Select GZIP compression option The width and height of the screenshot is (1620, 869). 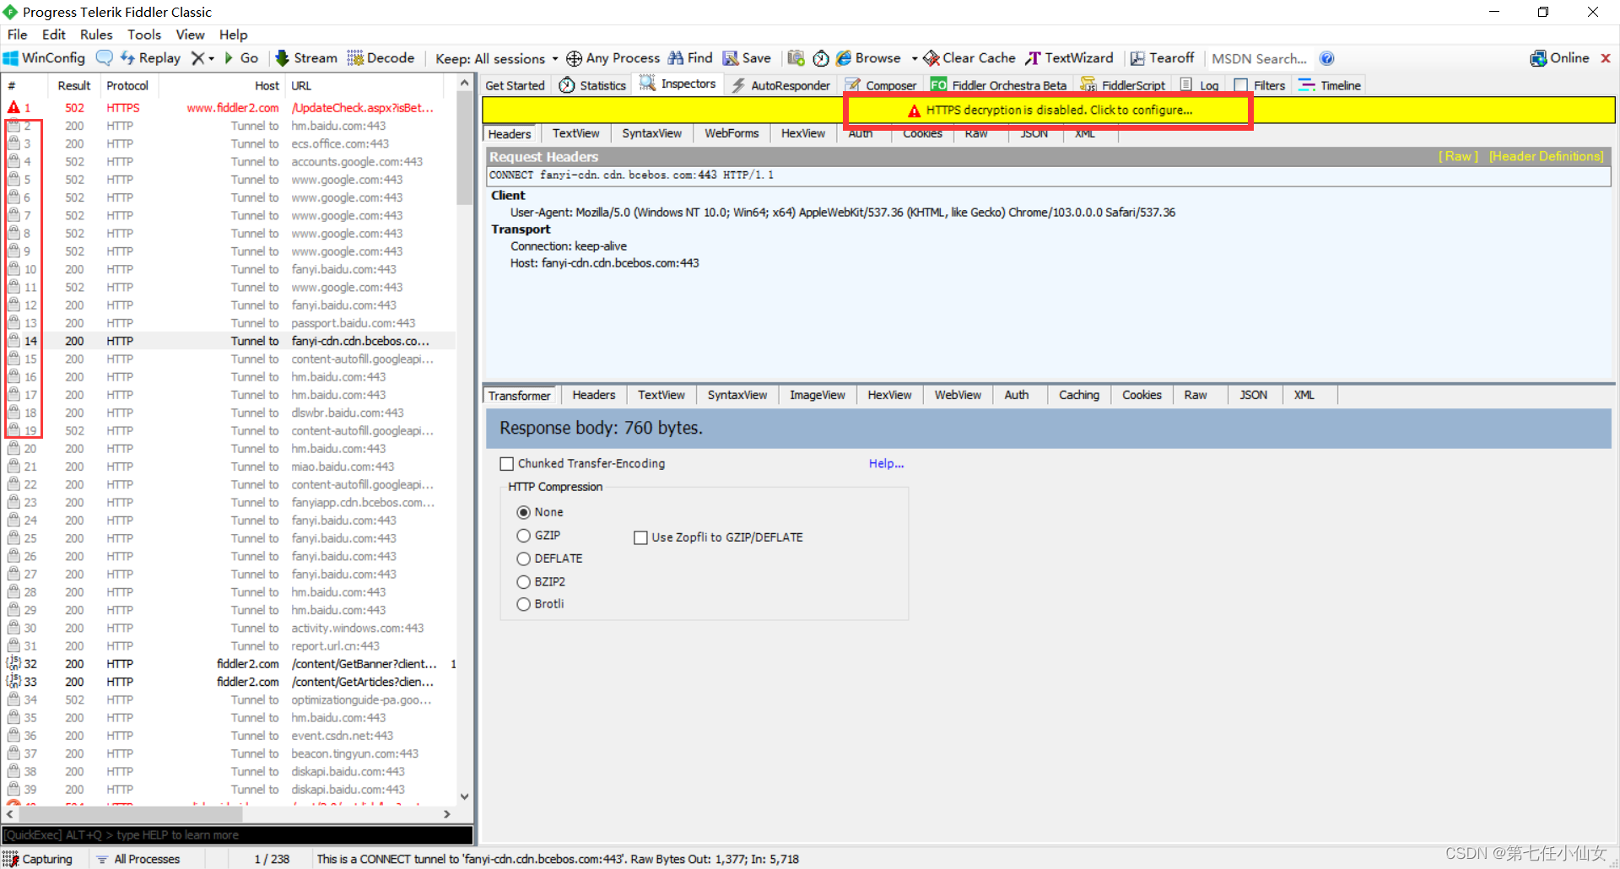[x=523, y=536]
